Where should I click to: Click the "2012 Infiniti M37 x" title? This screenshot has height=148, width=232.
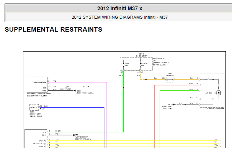click(119, 8)
